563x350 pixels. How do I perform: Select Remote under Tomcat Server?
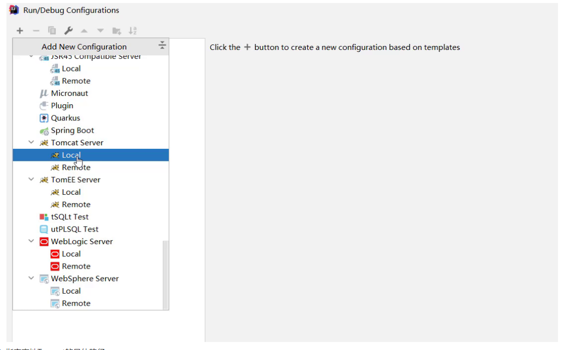click(91, 167)
